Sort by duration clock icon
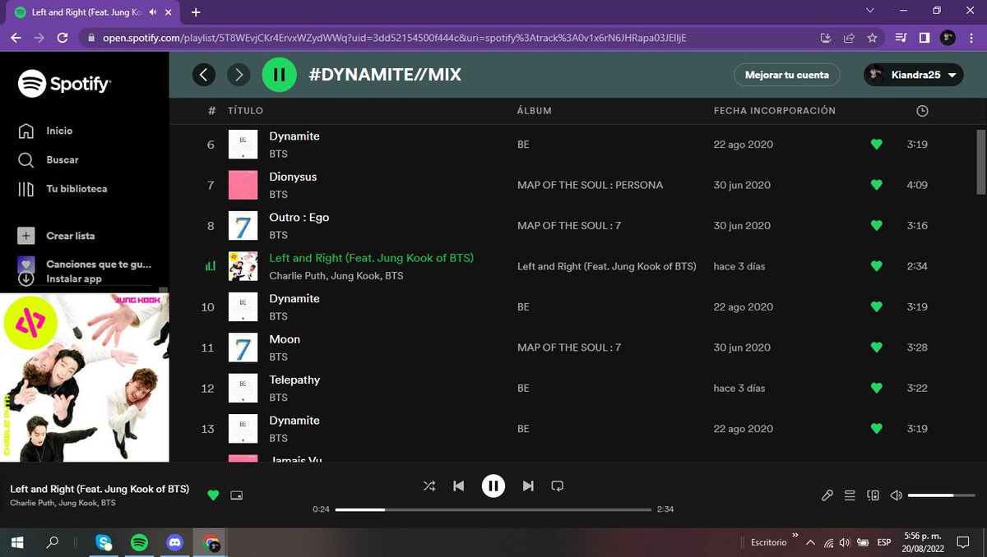Image resolution: width=987 pixels, height=557 pixels. pyautogui.click(x=922, y=111)
